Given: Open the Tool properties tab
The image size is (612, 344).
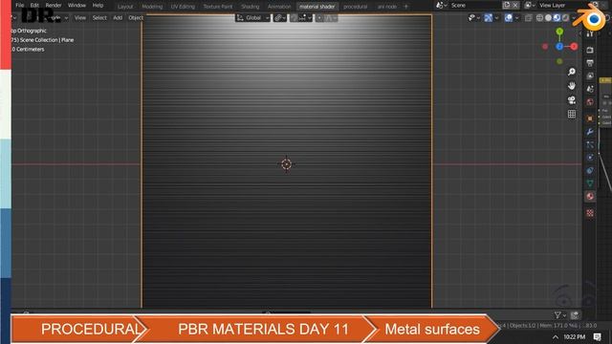Looking at the screenshot, I should click(x=590, y=34).
